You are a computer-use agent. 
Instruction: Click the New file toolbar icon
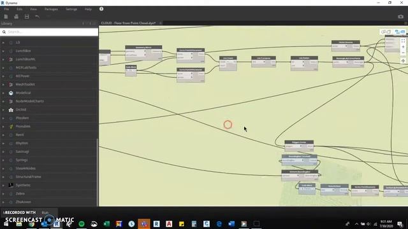pyautogui.click(x=6, y=17)
